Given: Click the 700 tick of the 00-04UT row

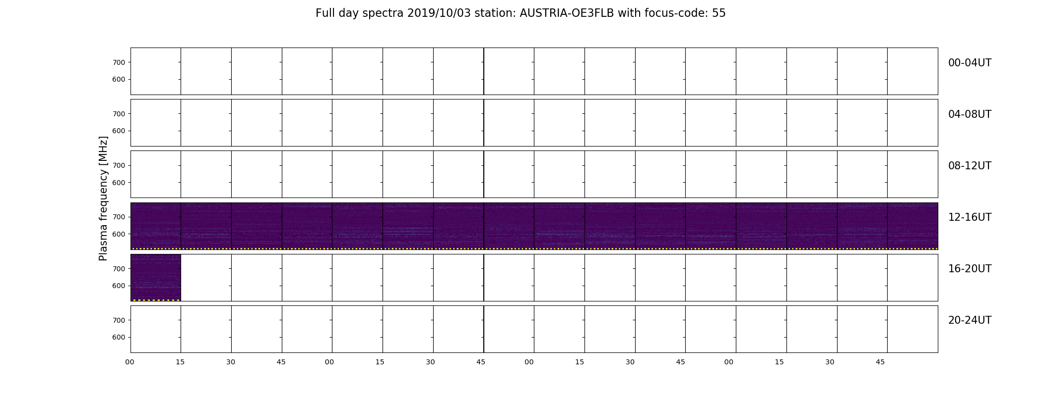Looking at the screenshot, I should [x=119, y=62].
